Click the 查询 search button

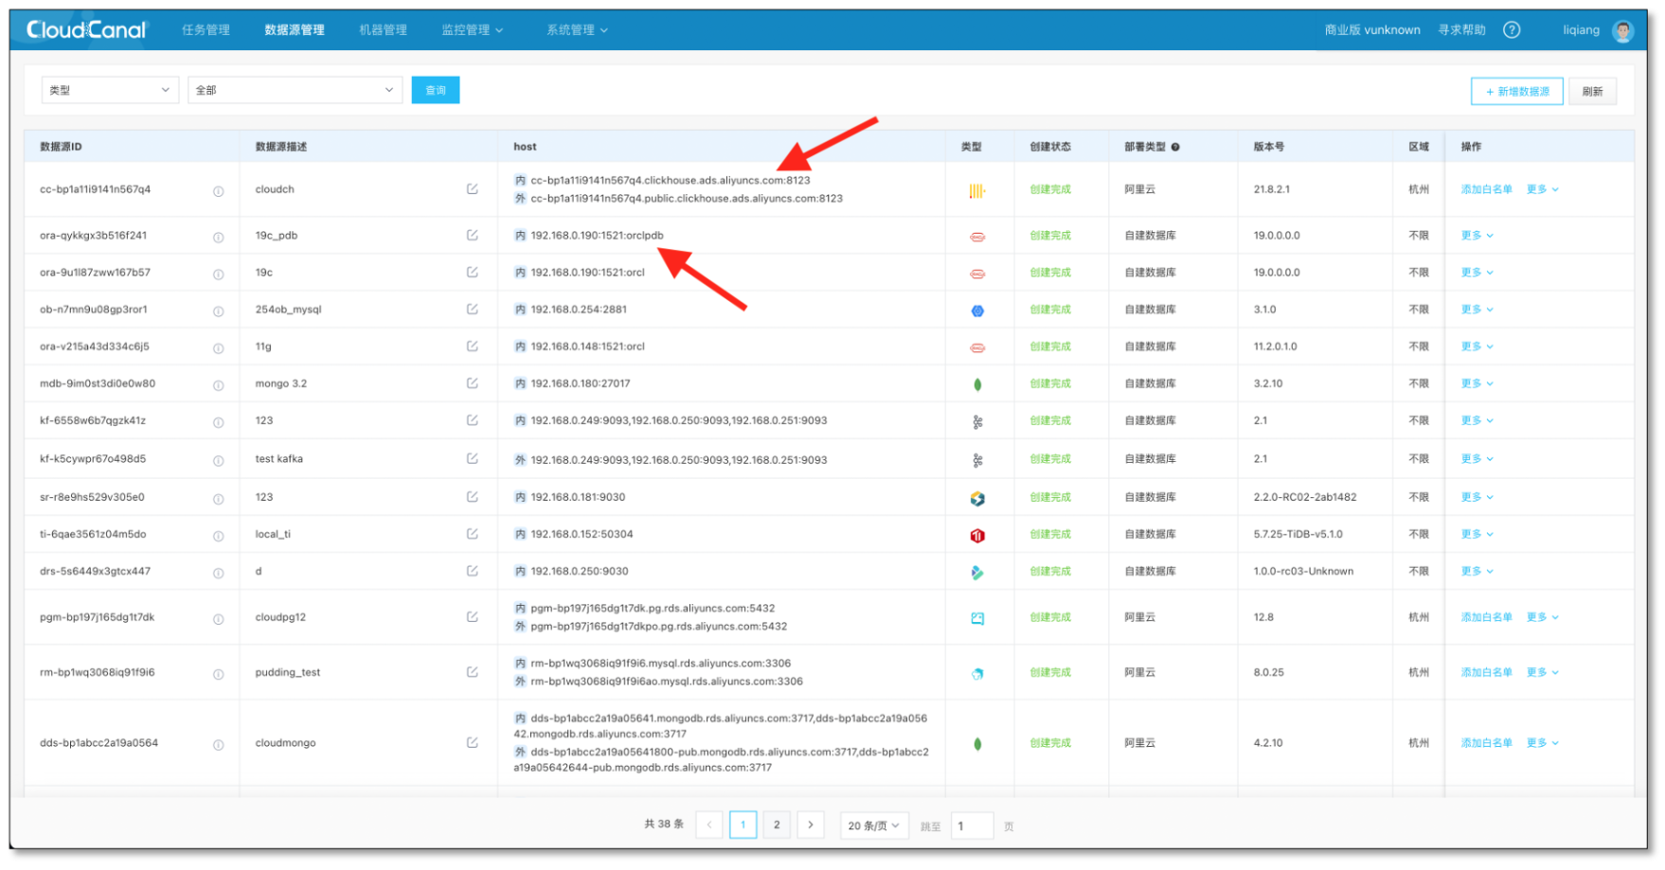[435, 89]
